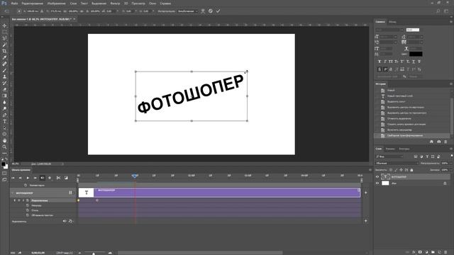
Task: Open the layer blend mode dropdown
Action: [x=397, y=163]
